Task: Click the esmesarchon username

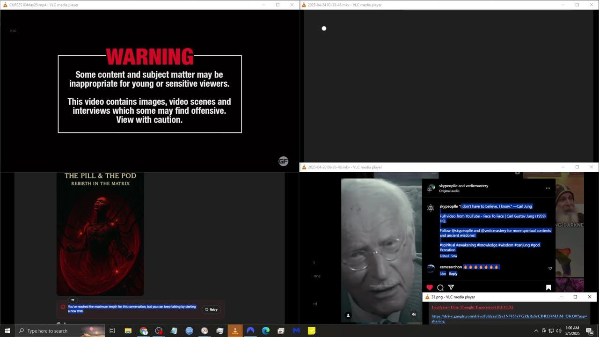Action: [451, 267]
